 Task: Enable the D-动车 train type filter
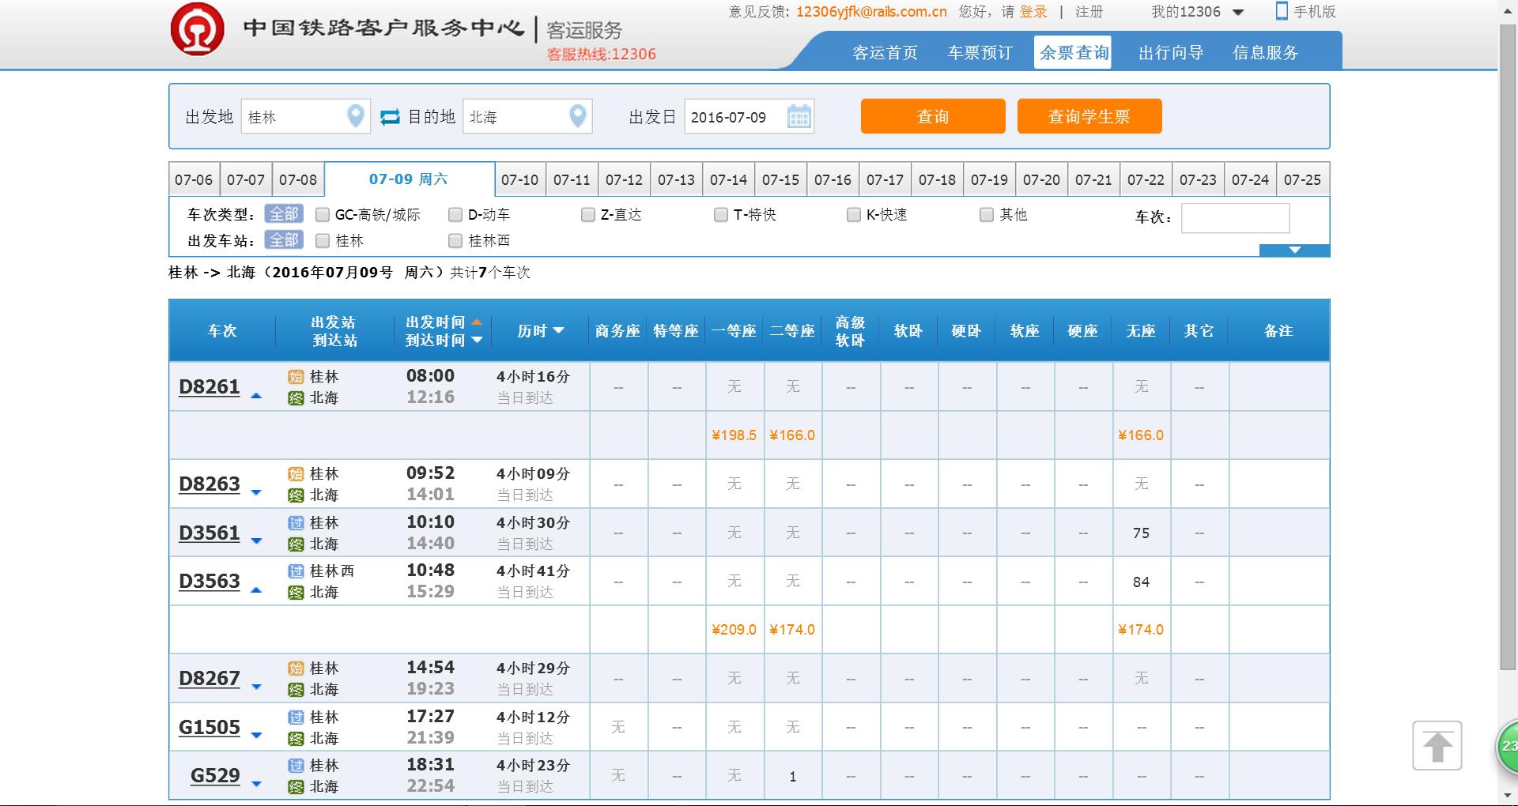[x=455, y=215]
